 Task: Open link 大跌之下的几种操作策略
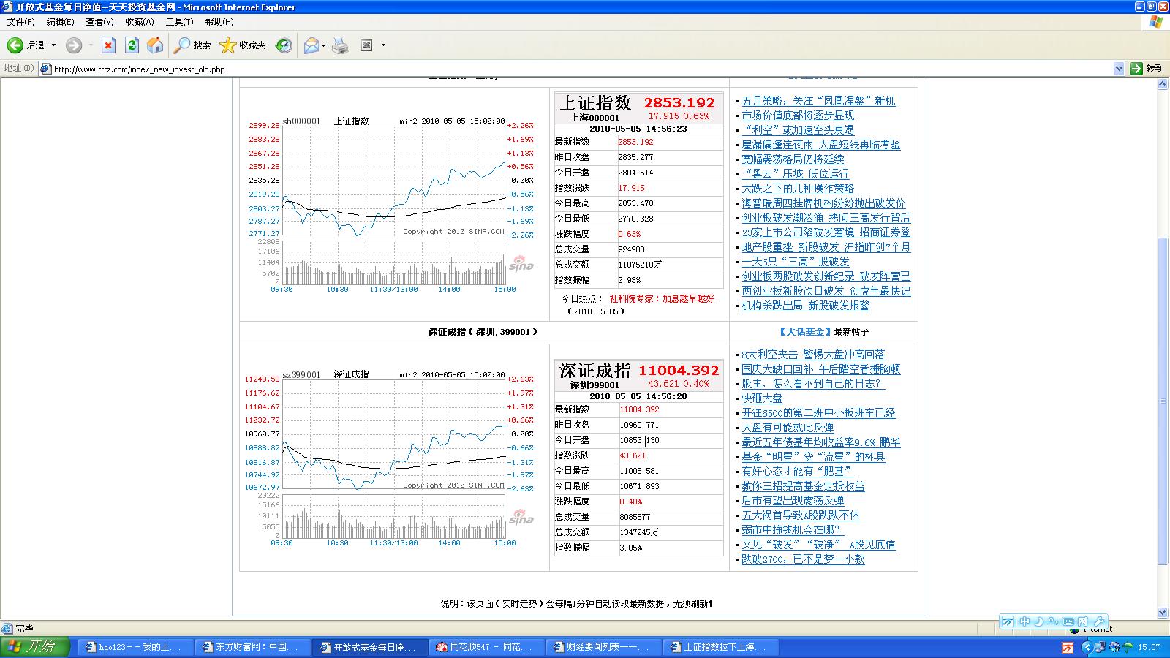click(x=798, y=189)
